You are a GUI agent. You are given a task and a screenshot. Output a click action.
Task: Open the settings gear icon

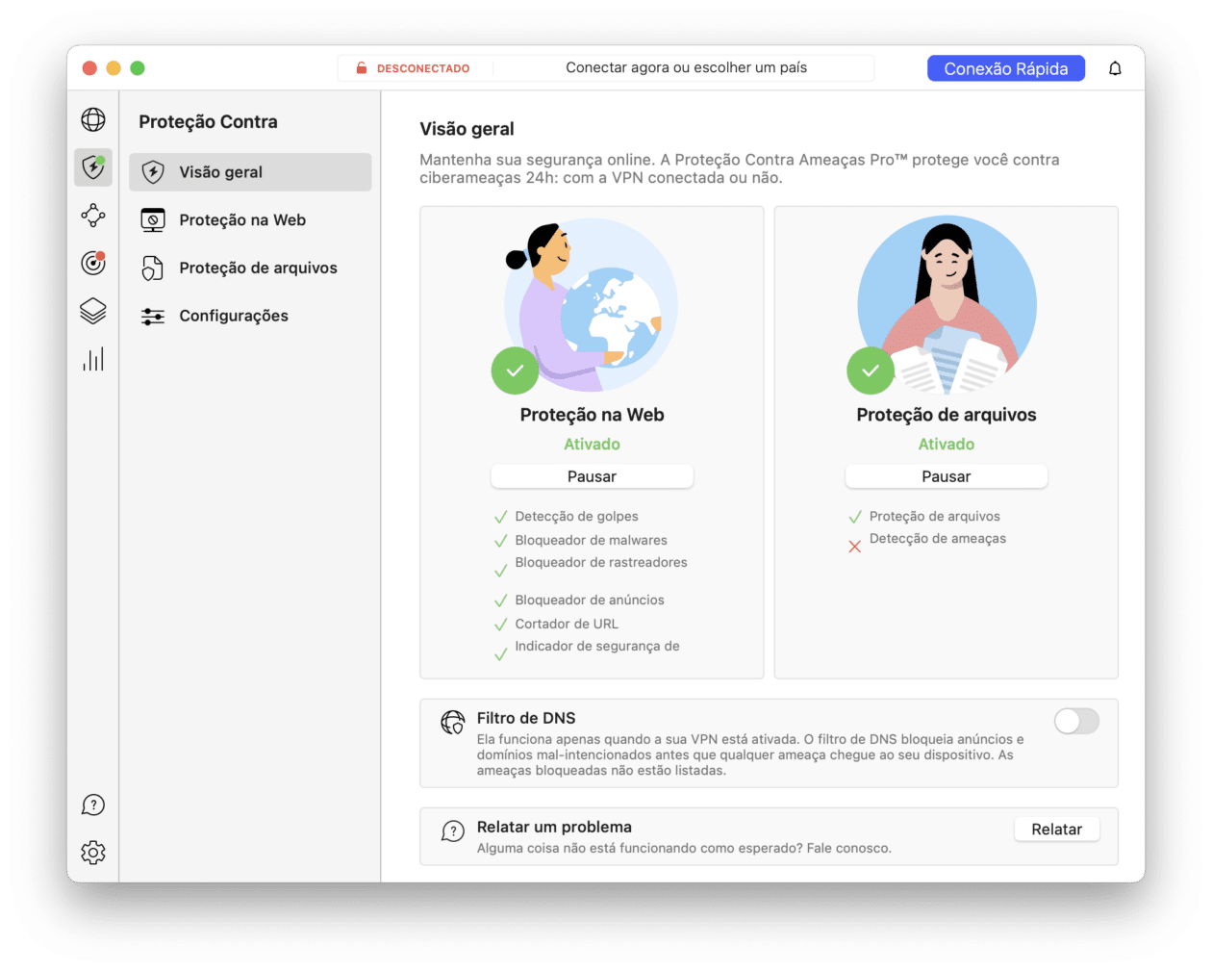[93, 853]
